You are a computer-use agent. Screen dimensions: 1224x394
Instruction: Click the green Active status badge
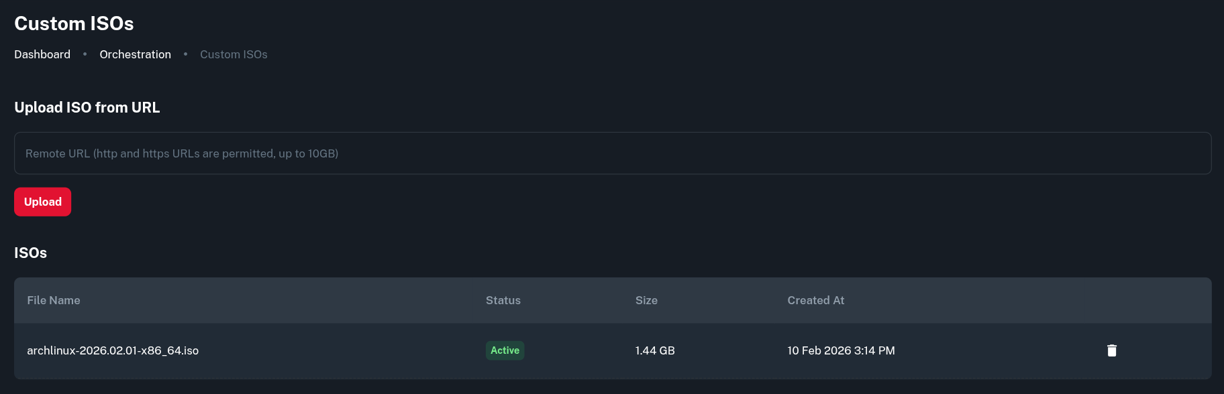click(505, 350)
